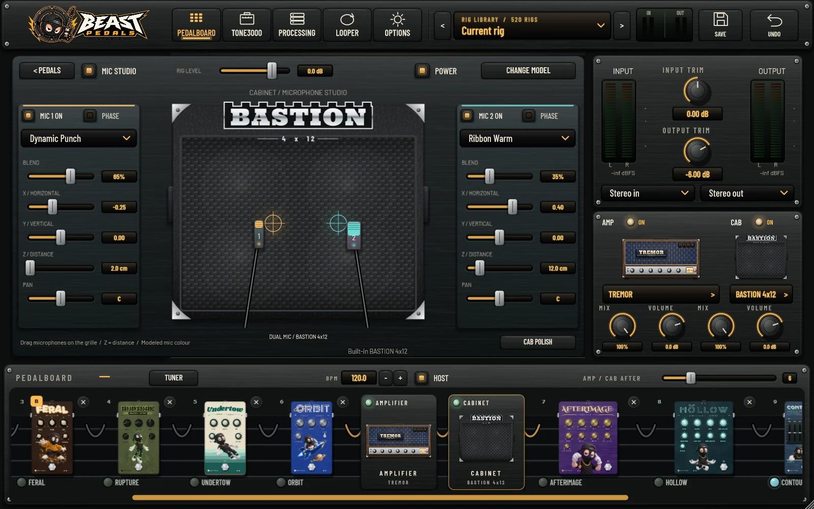814x509 pixels.
Task: Toggle Mic 2 Phase
Action: click(x=529, y=116)
